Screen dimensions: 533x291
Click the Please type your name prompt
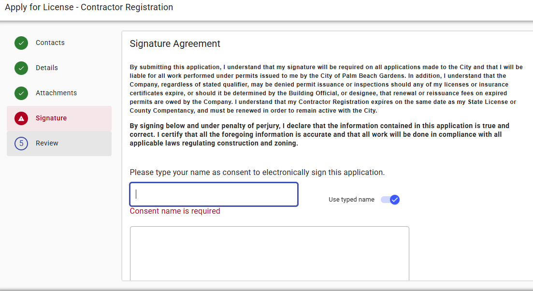pyautogui.click(x=257, y=173)
